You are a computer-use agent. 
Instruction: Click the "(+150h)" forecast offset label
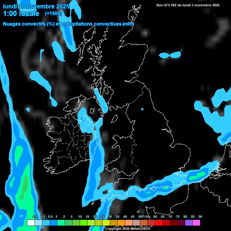[54, 14]
